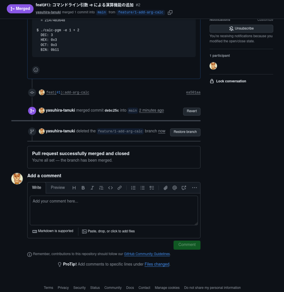Open more formatting options ellipsis menu
This screenshot has width=284, height=292.
click(x=194, y=188)
